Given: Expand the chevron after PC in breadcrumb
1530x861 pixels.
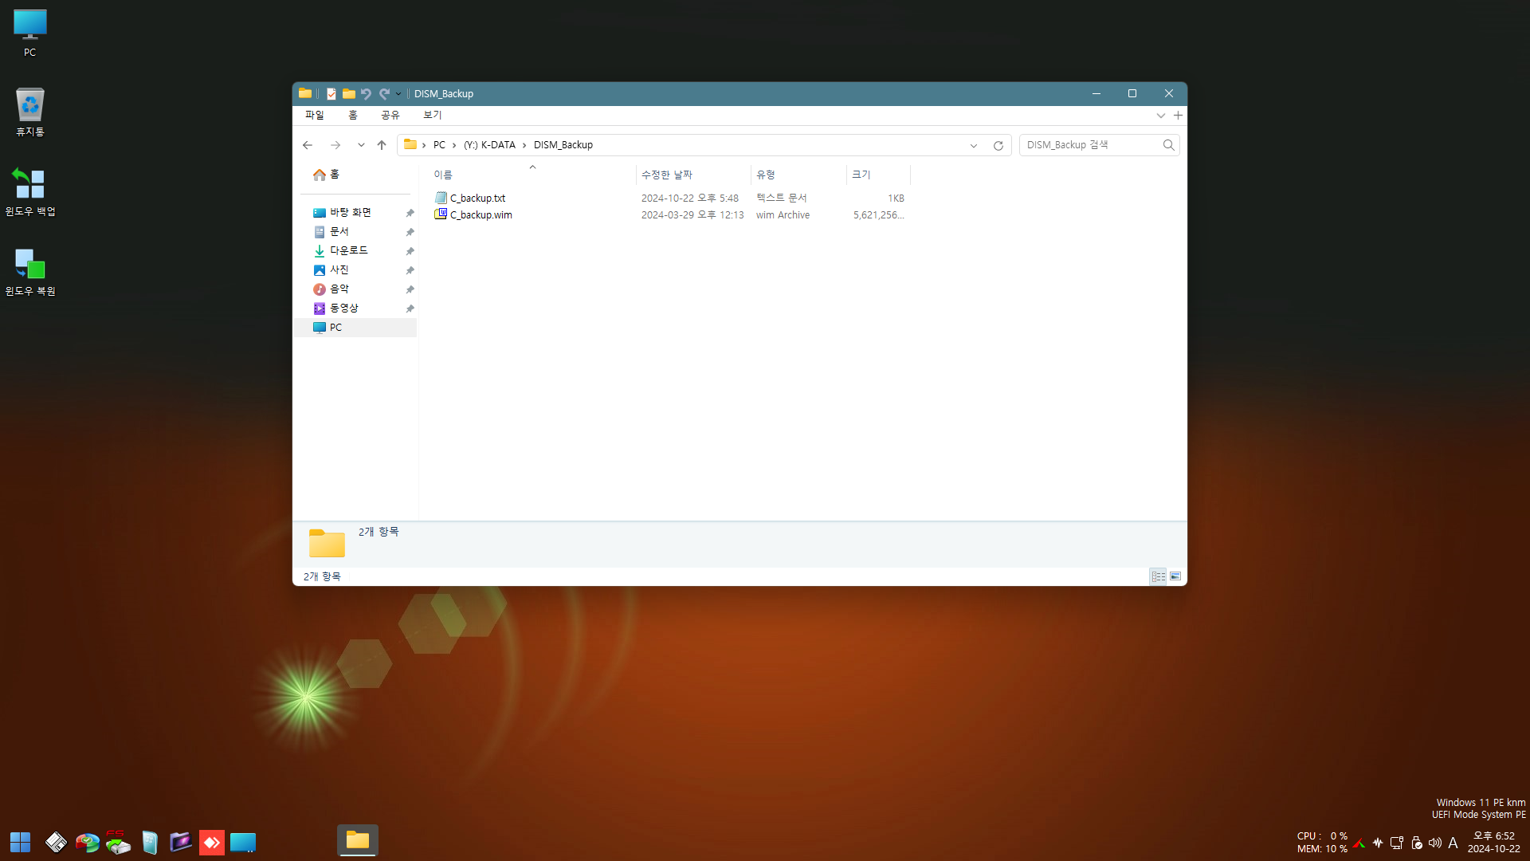Looking at the screenshot, I should coord(454,145).
